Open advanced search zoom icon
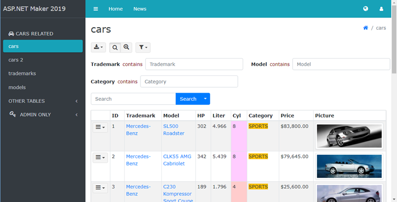The height and width of the screenshot is (202, 397). pyautogui.click(x=127, y=47)
